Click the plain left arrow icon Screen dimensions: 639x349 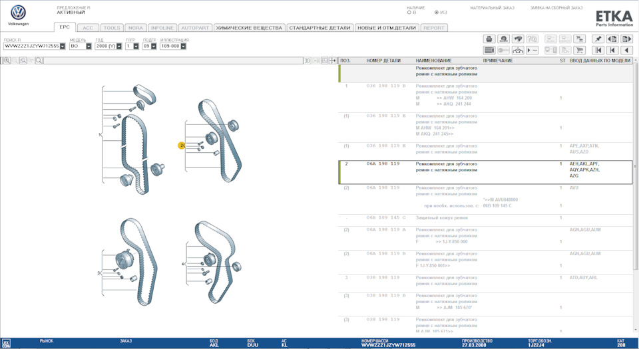click(627, 50)
